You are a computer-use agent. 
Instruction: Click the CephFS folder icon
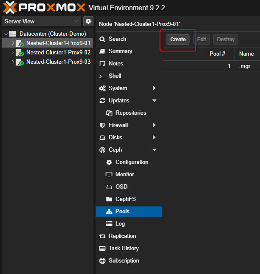pyautogui.click(x=109, y=199)
